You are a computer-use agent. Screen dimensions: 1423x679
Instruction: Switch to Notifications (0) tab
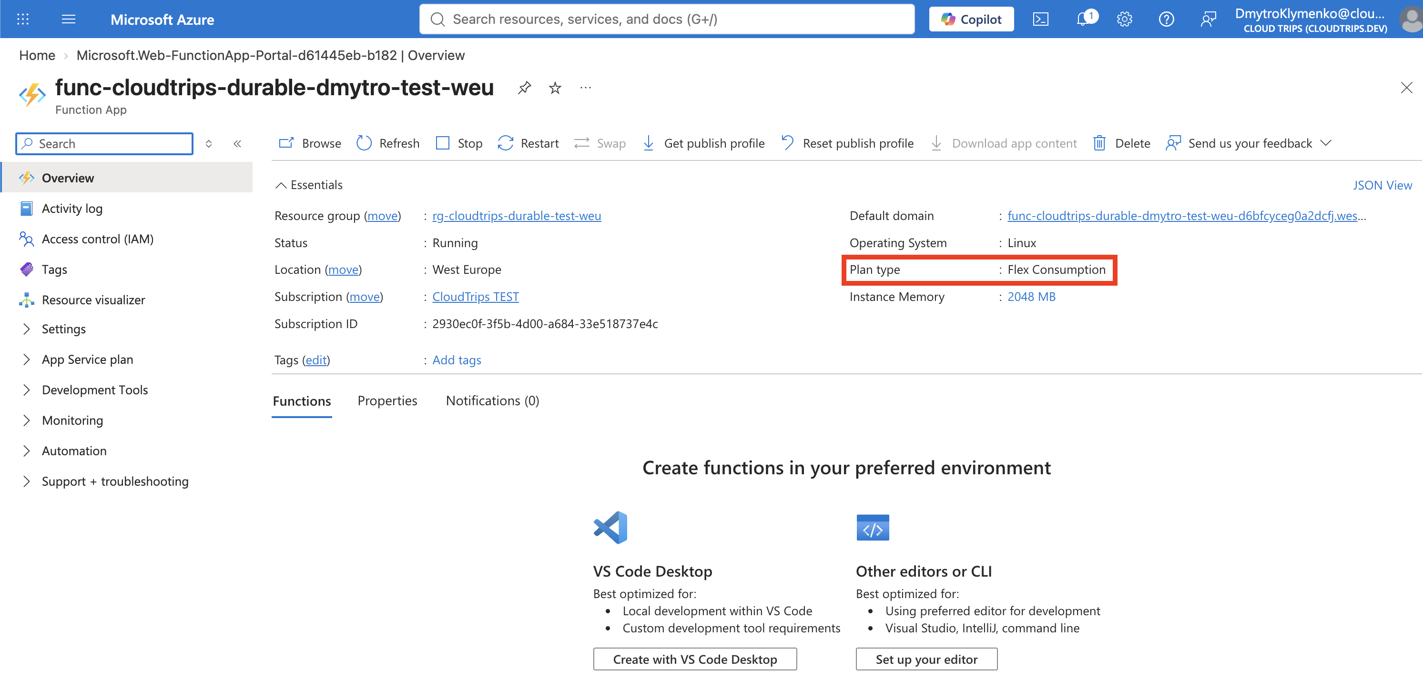click(x=492, y=401)
